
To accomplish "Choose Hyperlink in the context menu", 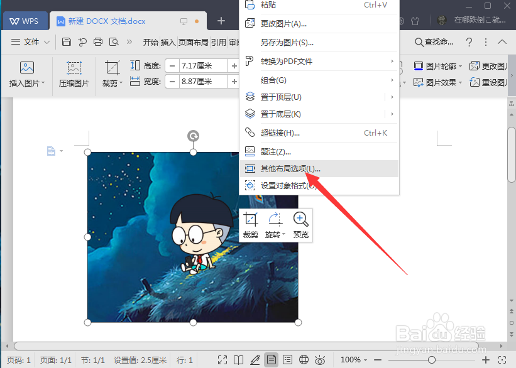I will [319, 133].
